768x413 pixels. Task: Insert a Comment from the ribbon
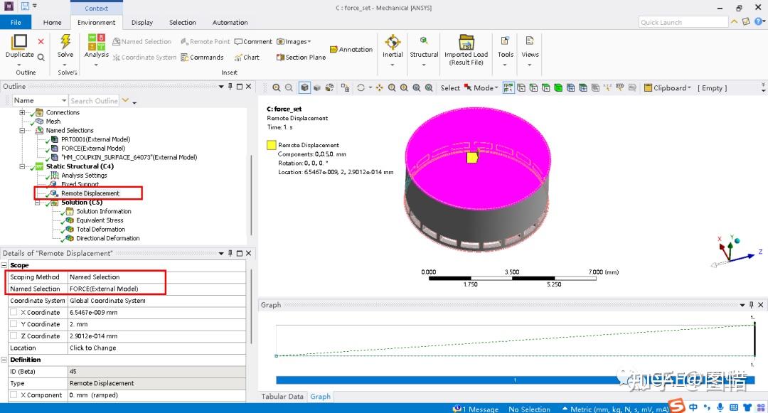pyautogui.click(x=253, y=42)
